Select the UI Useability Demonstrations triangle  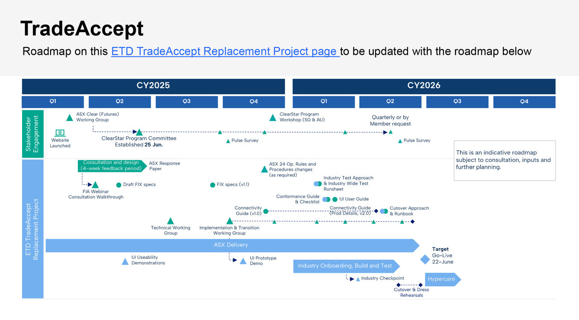pyautogui.click(x=125, y=261)
